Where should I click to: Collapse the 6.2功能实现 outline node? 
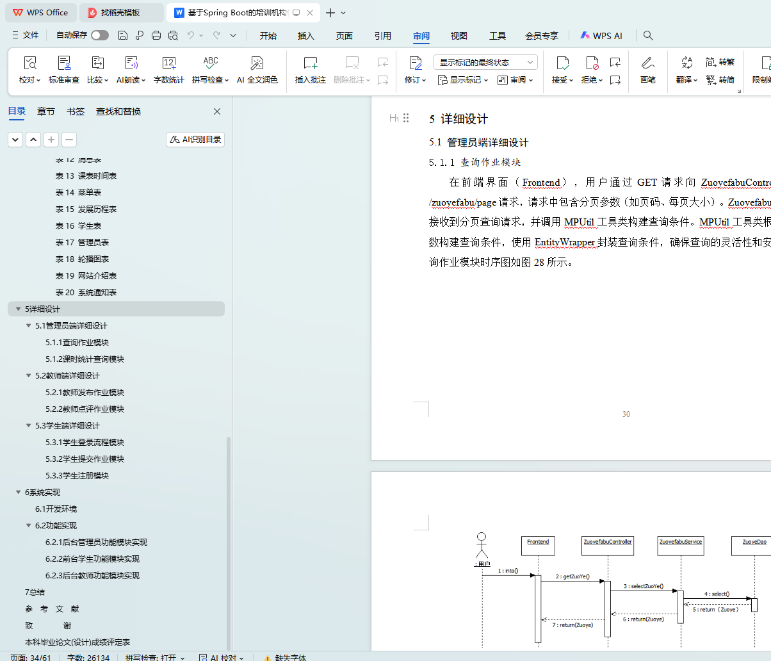[29, 526]
